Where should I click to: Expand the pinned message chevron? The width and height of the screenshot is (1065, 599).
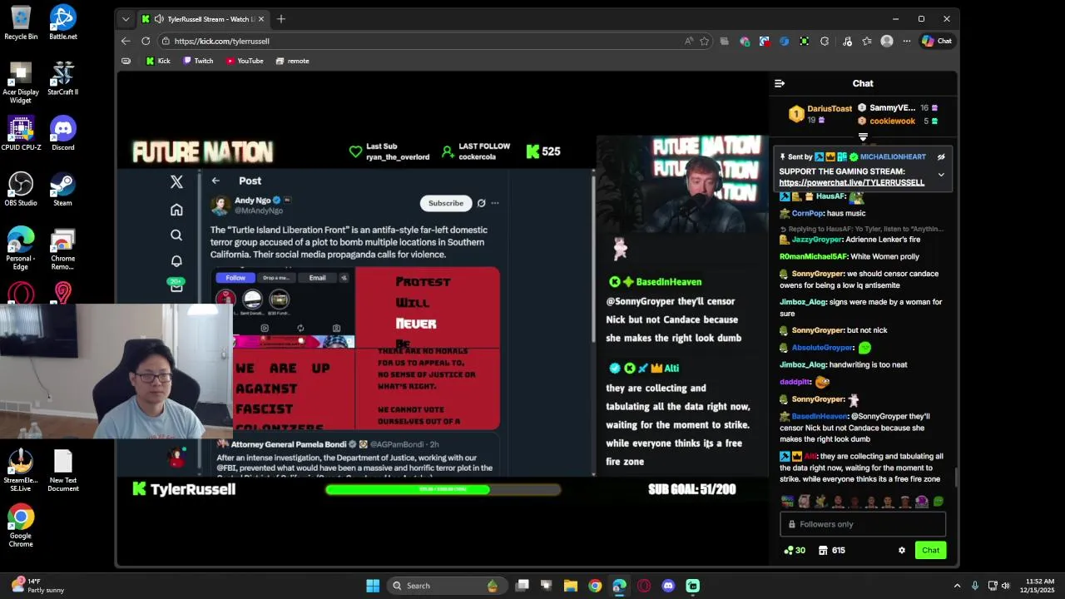(x=941, y=175)
